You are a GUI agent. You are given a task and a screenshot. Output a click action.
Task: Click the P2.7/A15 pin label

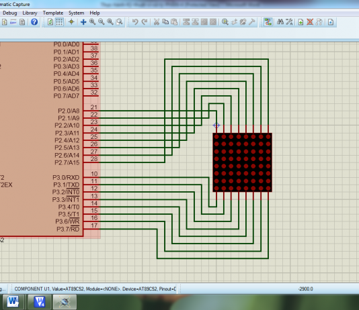67,162
